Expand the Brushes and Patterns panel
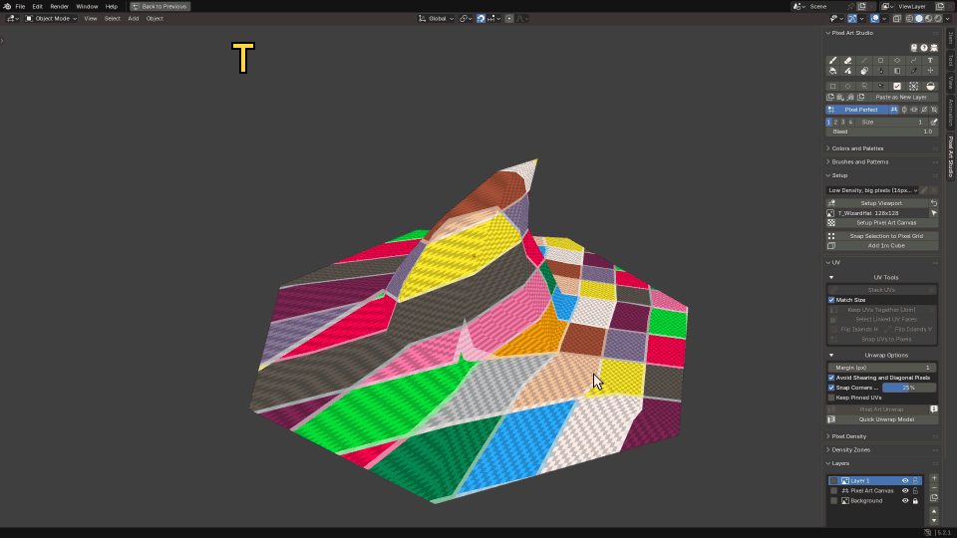This screenshot has width=957, height=538. point(860,161)
